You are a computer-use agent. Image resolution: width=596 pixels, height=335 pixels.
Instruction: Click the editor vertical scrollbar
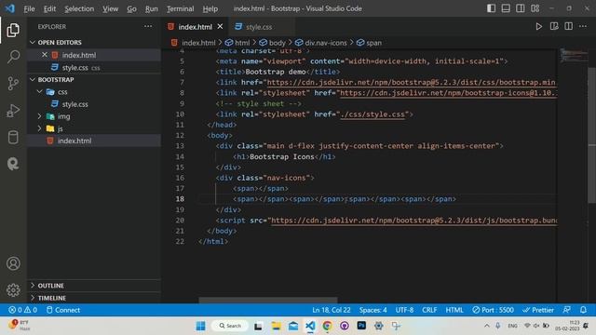tap(592, 135)
